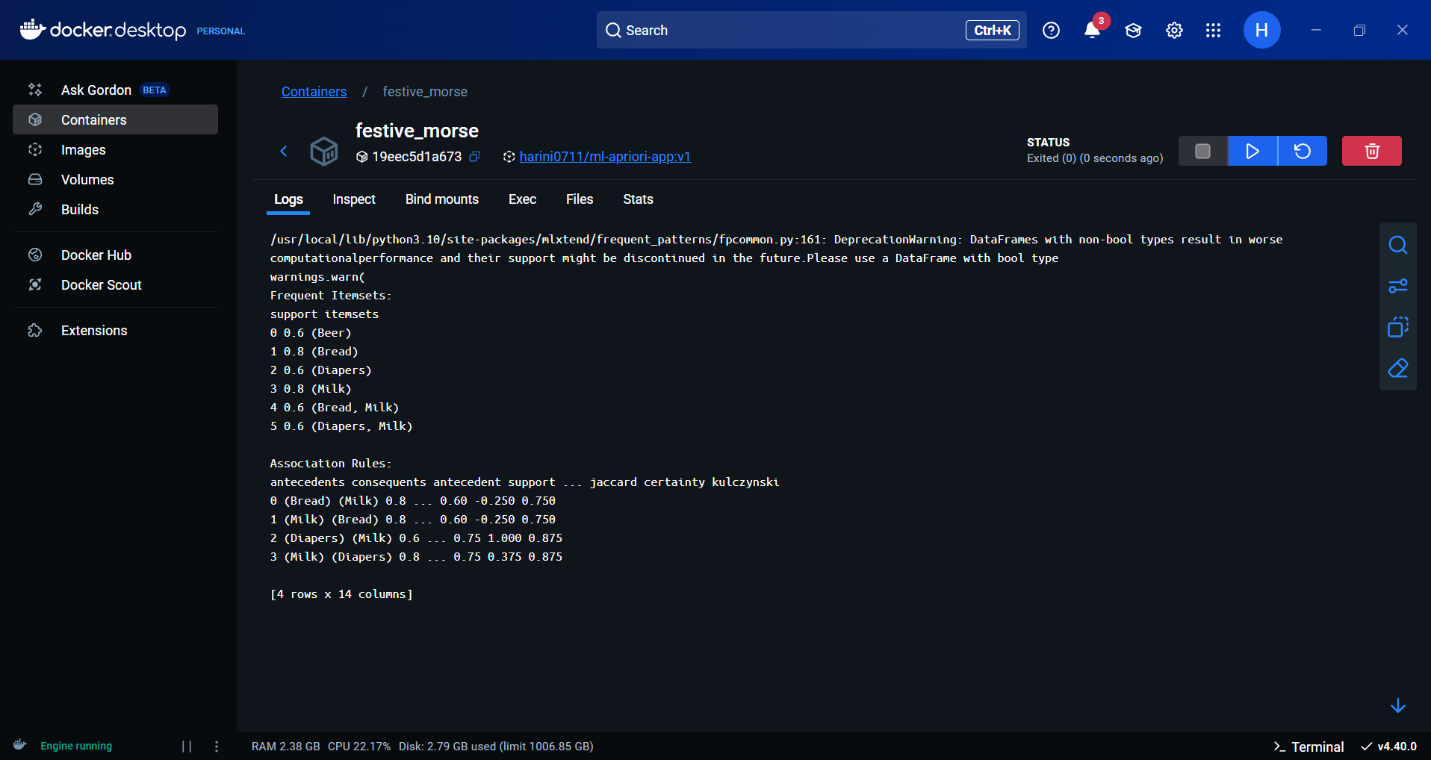This screenshot has width=1431, height=760.
Task: Open the help question mark menu
Action: coord(1051,30)
